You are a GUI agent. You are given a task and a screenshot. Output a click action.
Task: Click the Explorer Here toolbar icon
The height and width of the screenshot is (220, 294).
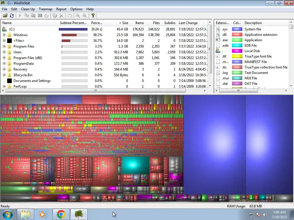click(33, 16)
